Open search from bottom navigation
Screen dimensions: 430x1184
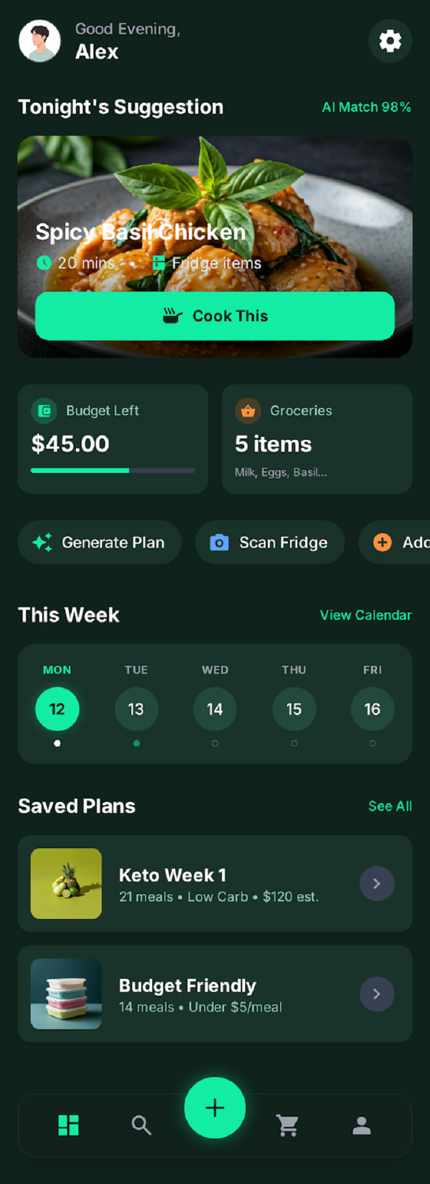point(141,1125)
